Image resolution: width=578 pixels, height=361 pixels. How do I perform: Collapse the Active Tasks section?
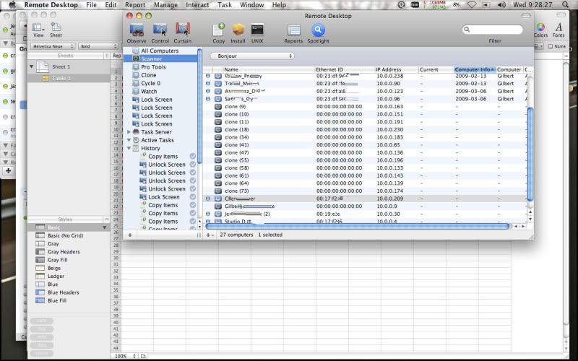point(129,140)
